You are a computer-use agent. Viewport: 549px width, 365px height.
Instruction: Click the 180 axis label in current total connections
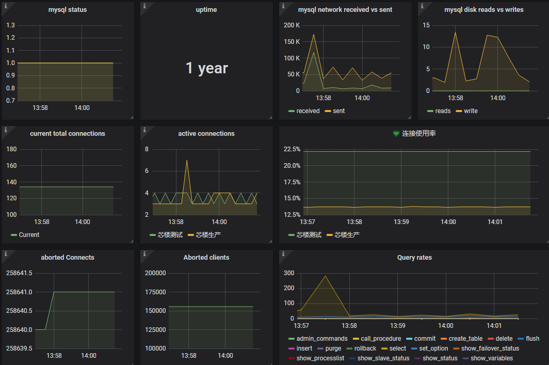(11, 149)
